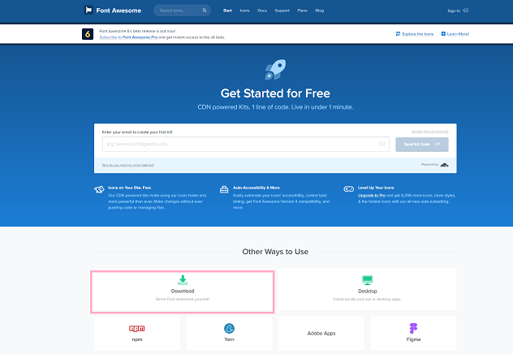Click the toolbox icon for Auto-Accessibility
The height and width of the screenshot is (354, 513).
(224, 189)
